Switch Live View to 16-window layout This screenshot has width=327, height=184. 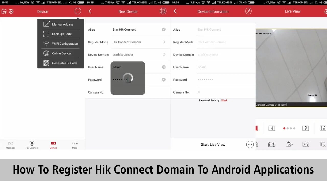[323, 128]
